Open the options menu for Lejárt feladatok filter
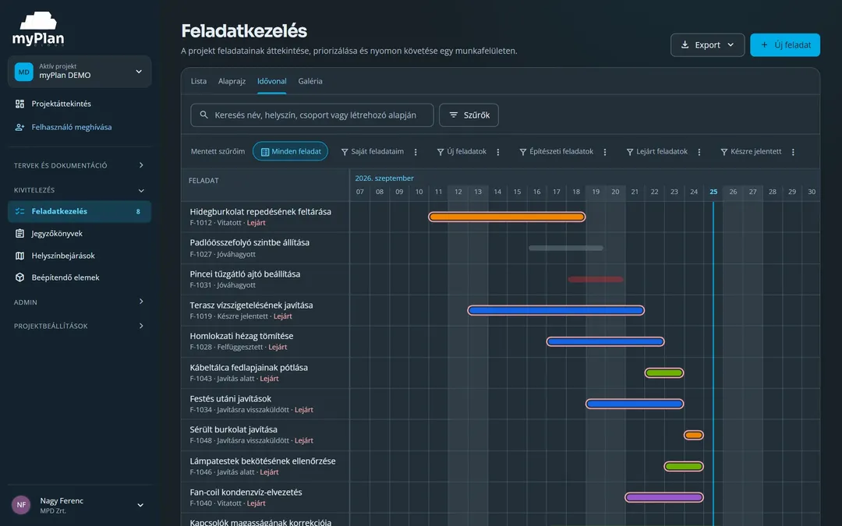The image size is (842, 526). (699, 152)
